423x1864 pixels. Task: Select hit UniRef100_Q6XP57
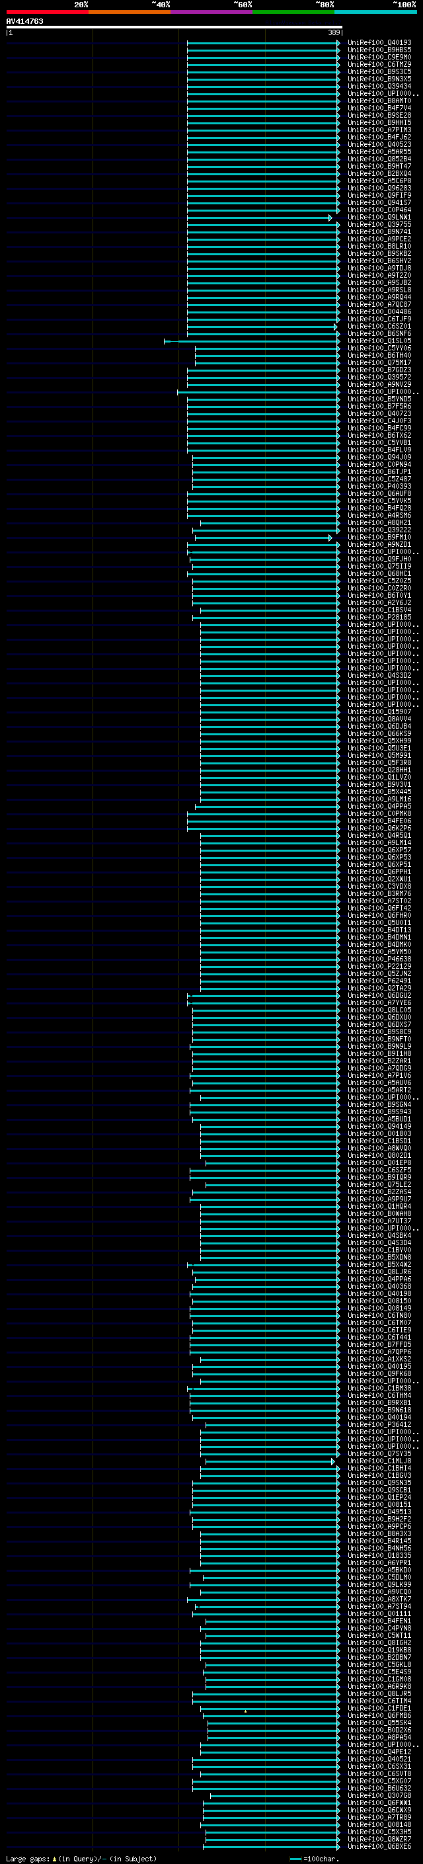pos(379,850)
